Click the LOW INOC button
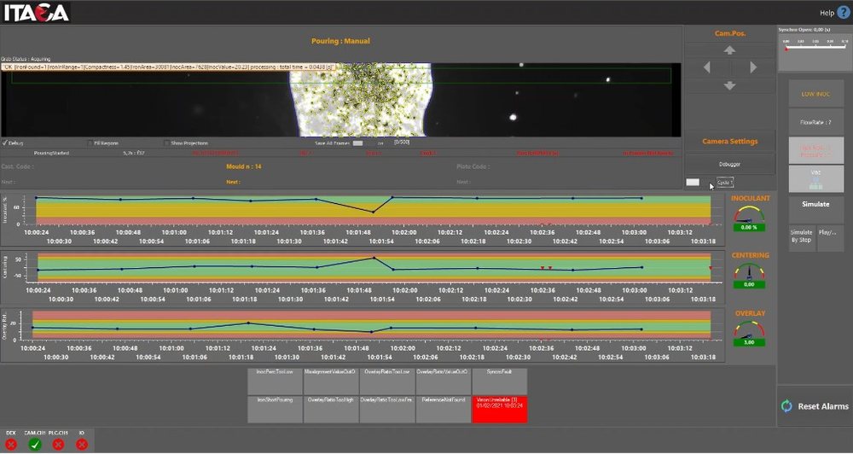853x454 pixels. (815, 94)
